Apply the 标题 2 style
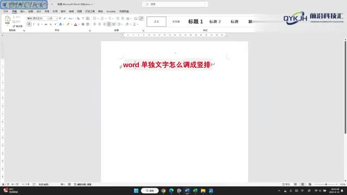This screenshot has width=347, height=195. click(x=215, y=22)
